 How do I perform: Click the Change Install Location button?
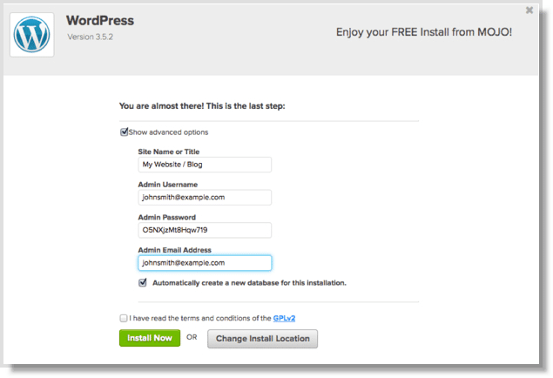(262, 338)
